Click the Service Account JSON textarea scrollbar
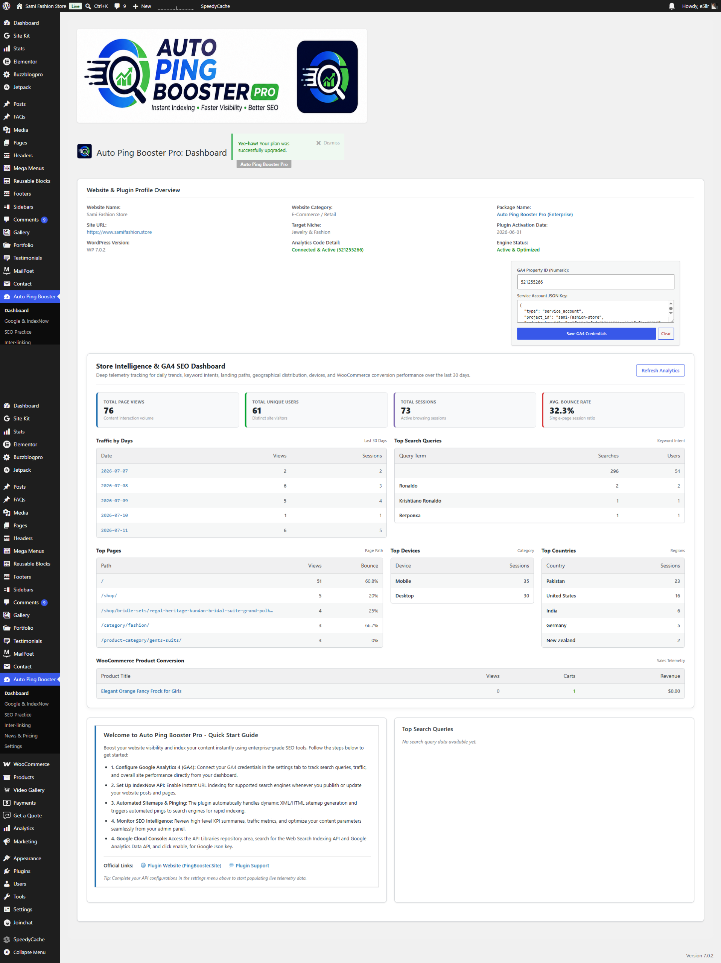Screen dimensions: 721x963 [671, 309]
